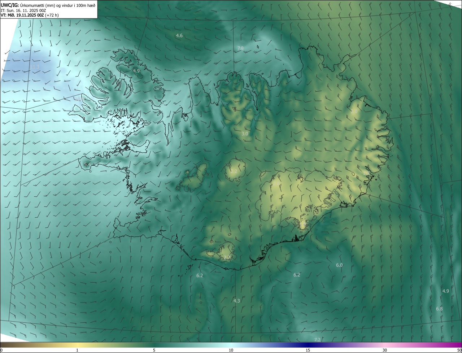Image resolution: width=462 pixels, height=353 pixels.
Task: Click the "30" tick label on the colour scale
Action: (x=385, y=350)
